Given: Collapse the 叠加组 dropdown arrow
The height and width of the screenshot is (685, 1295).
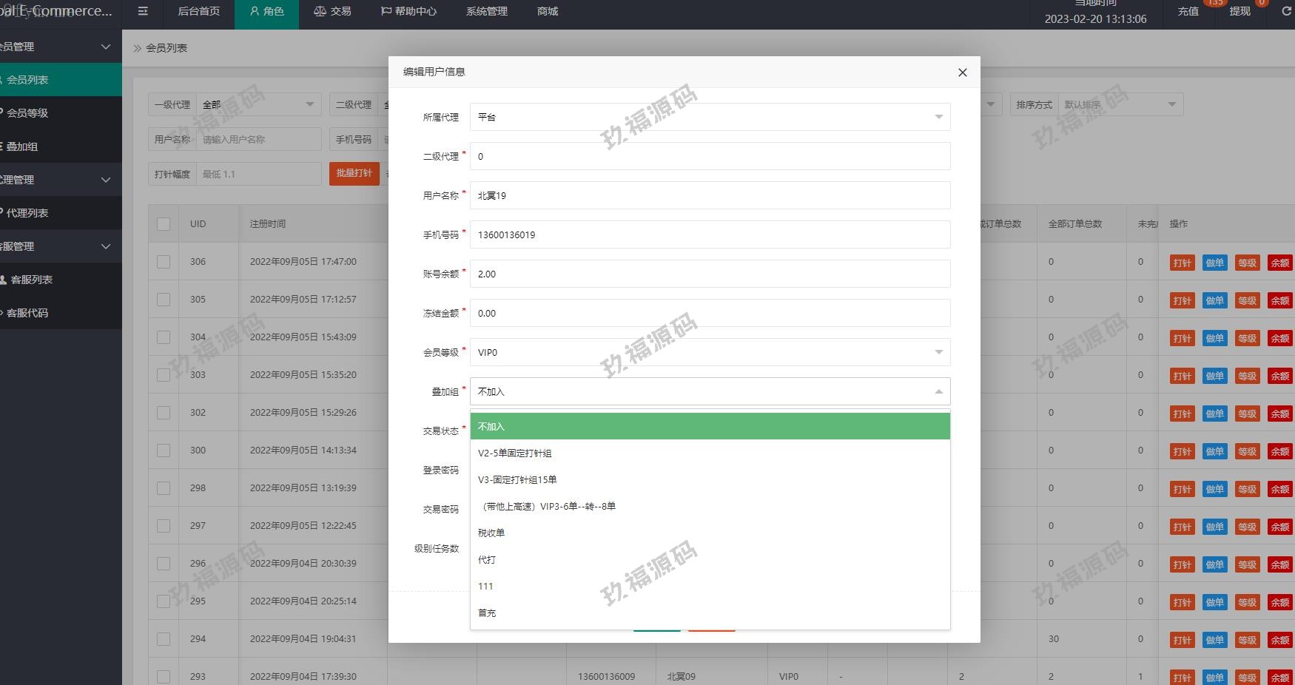Looking at the screenshot, I should click(938, 391).
